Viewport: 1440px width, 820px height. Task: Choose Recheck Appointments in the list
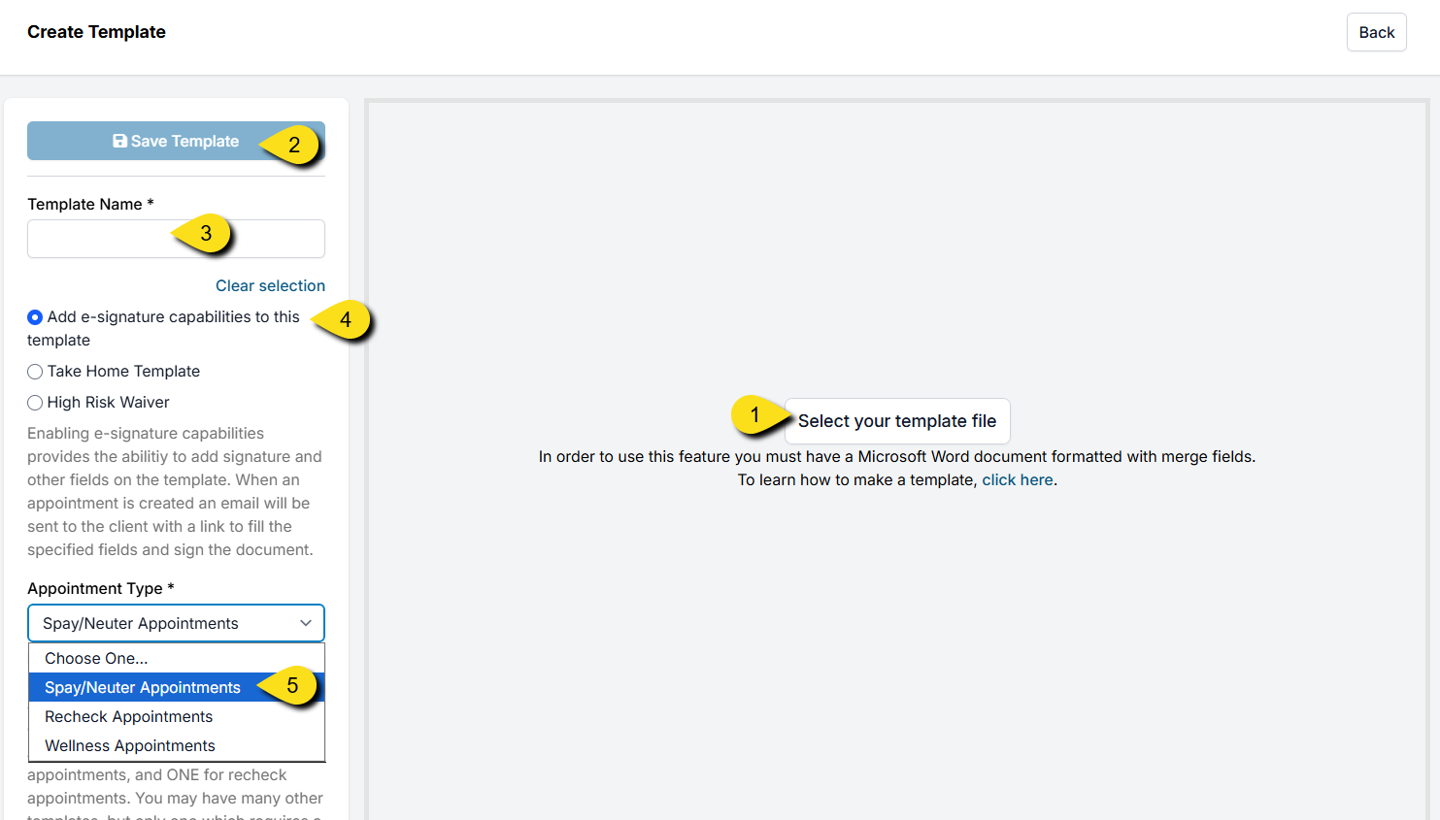(128, 716)
